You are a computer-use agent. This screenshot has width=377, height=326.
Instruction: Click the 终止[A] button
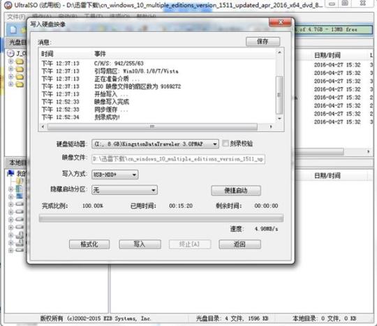tap(190, 244)
